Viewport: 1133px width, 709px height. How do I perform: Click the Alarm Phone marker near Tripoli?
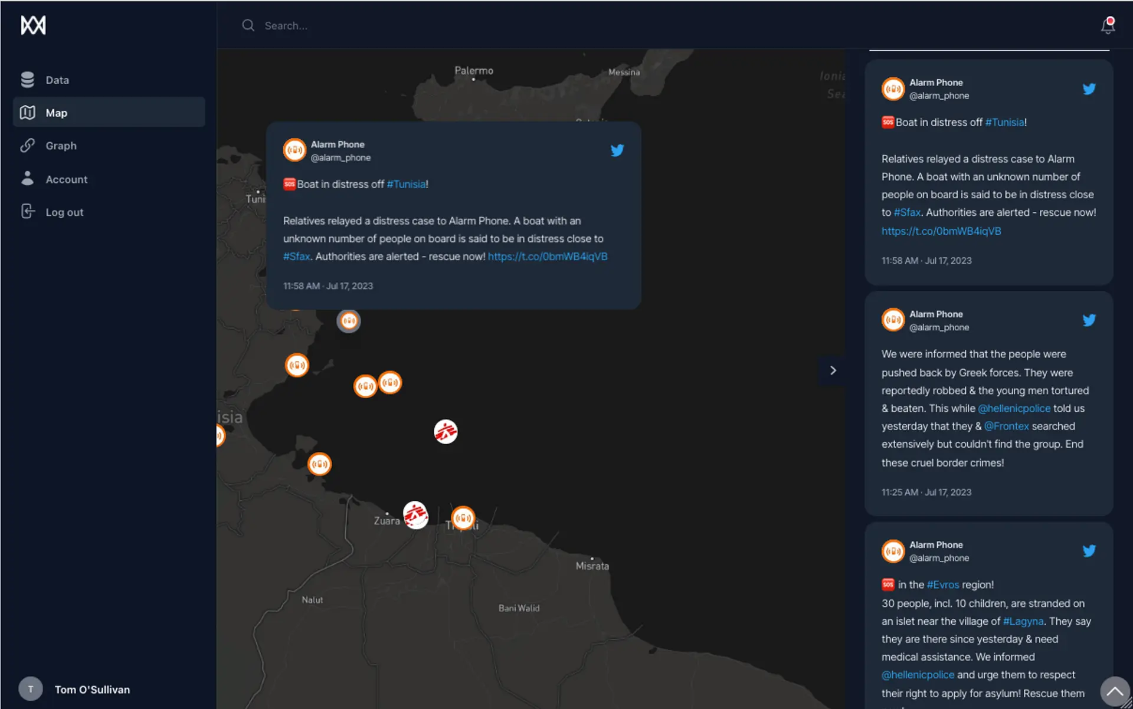point(463,518)
